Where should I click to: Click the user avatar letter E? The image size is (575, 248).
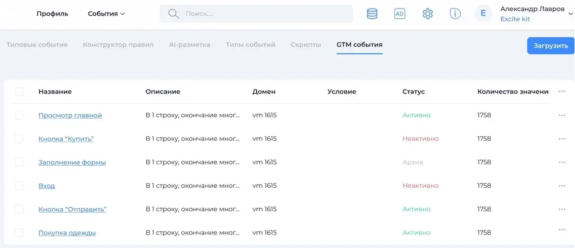[x=483, y=13]
